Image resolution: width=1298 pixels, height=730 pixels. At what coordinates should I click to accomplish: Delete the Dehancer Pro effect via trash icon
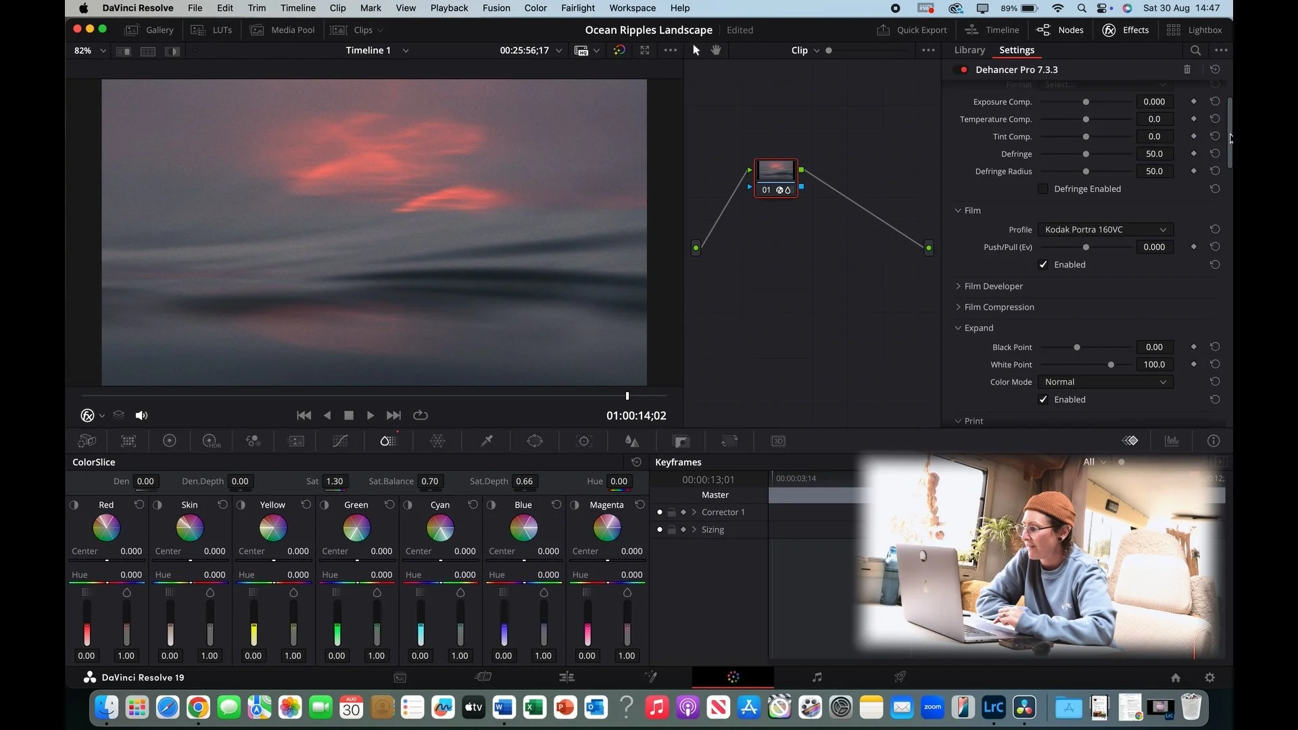[1187, 70]
